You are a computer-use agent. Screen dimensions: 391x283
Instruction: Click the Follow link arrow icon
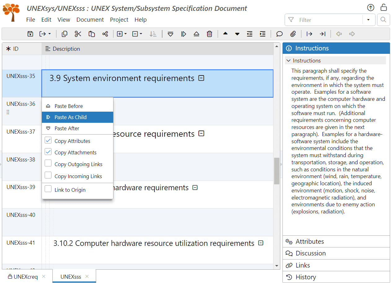point(309,34)
